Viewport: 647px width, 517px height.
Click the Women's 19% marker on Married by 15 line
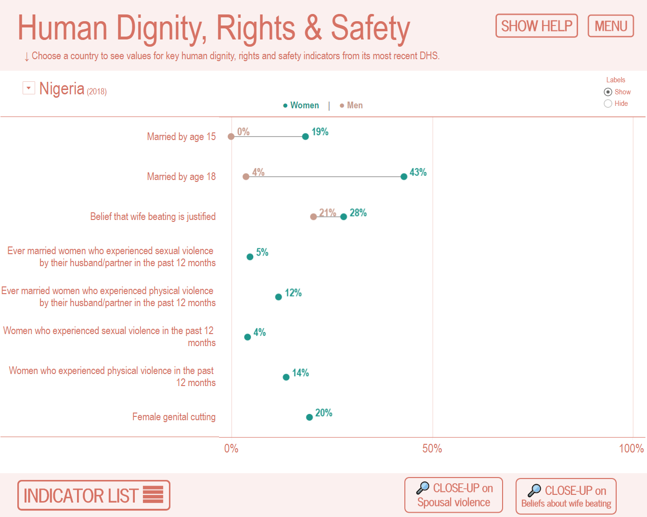(305, 136)
